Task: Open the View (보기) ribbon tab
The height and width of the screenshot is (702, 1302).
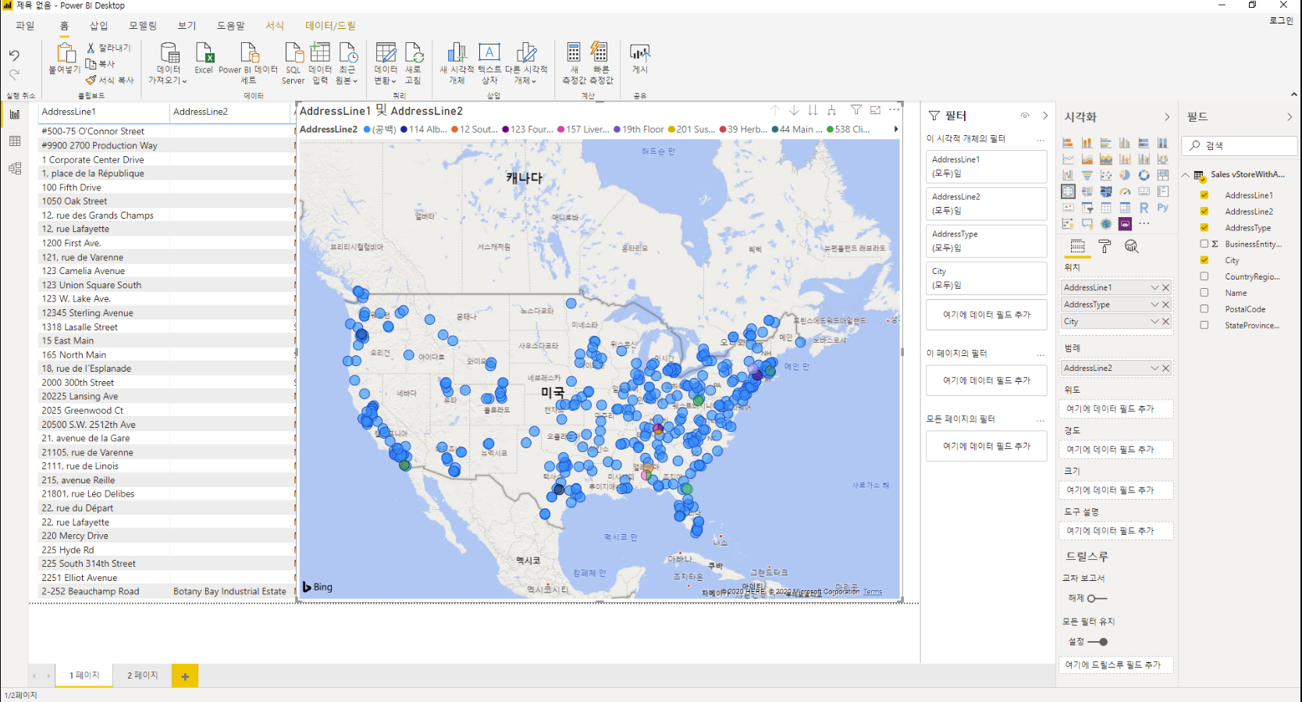Action: 187,26
